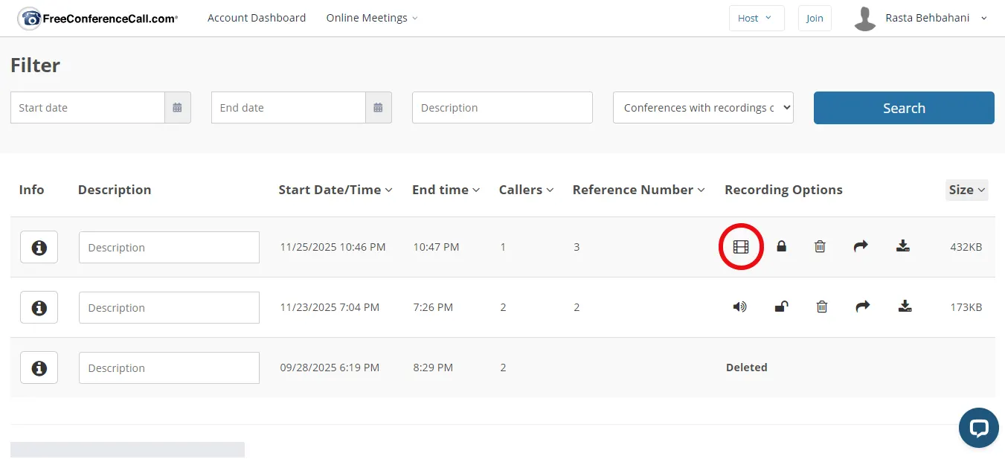1005x459 pixels.
Task: Delete the 173KB recording with trash icon
Action: point(821,306)
